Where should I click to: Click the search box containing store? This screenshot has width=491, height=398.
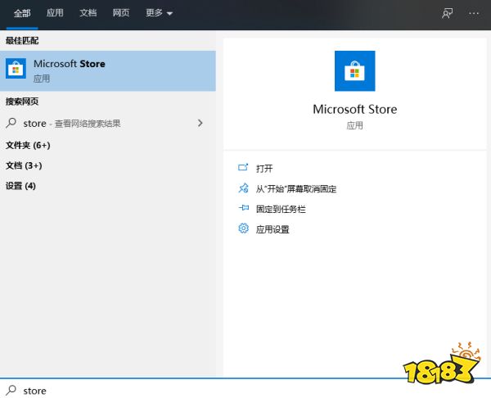[x=245, y=391]
